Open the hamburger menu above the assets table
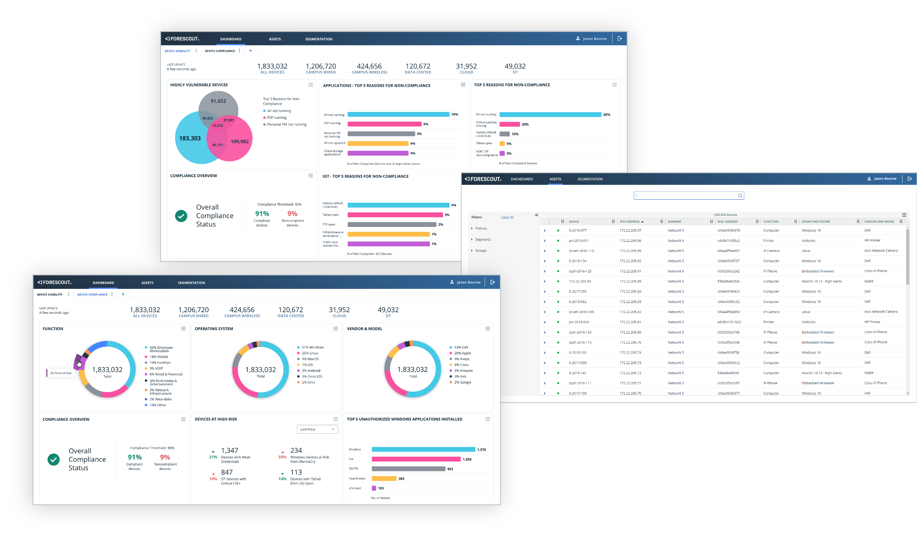The image size is (917, 537). click(x=904, y=215)
